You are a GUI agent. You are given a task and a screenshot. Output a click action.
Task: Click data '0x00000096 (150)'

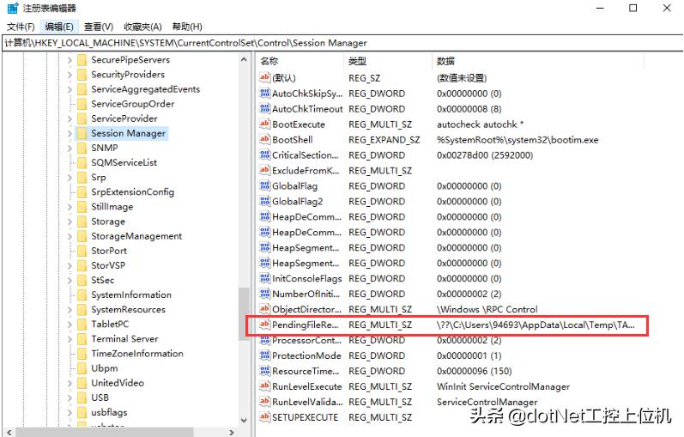474,371
